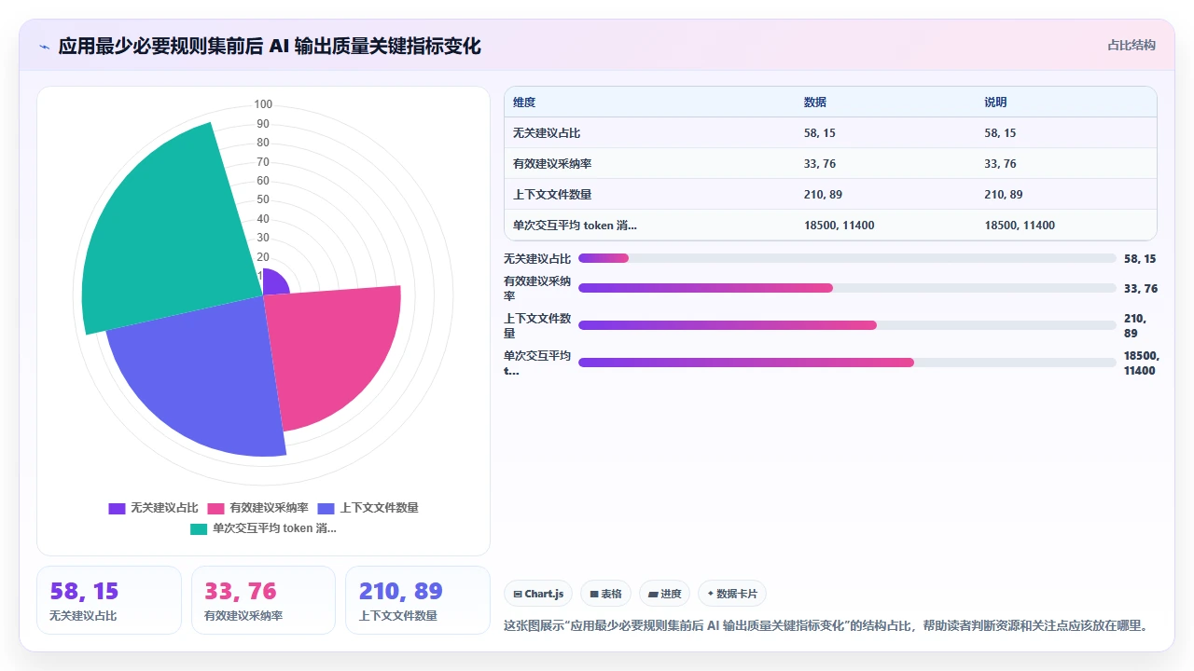This screenshot has width=1194, height=671.
Task: Select the small purple chart segment
Action: [x=274, y=283]
